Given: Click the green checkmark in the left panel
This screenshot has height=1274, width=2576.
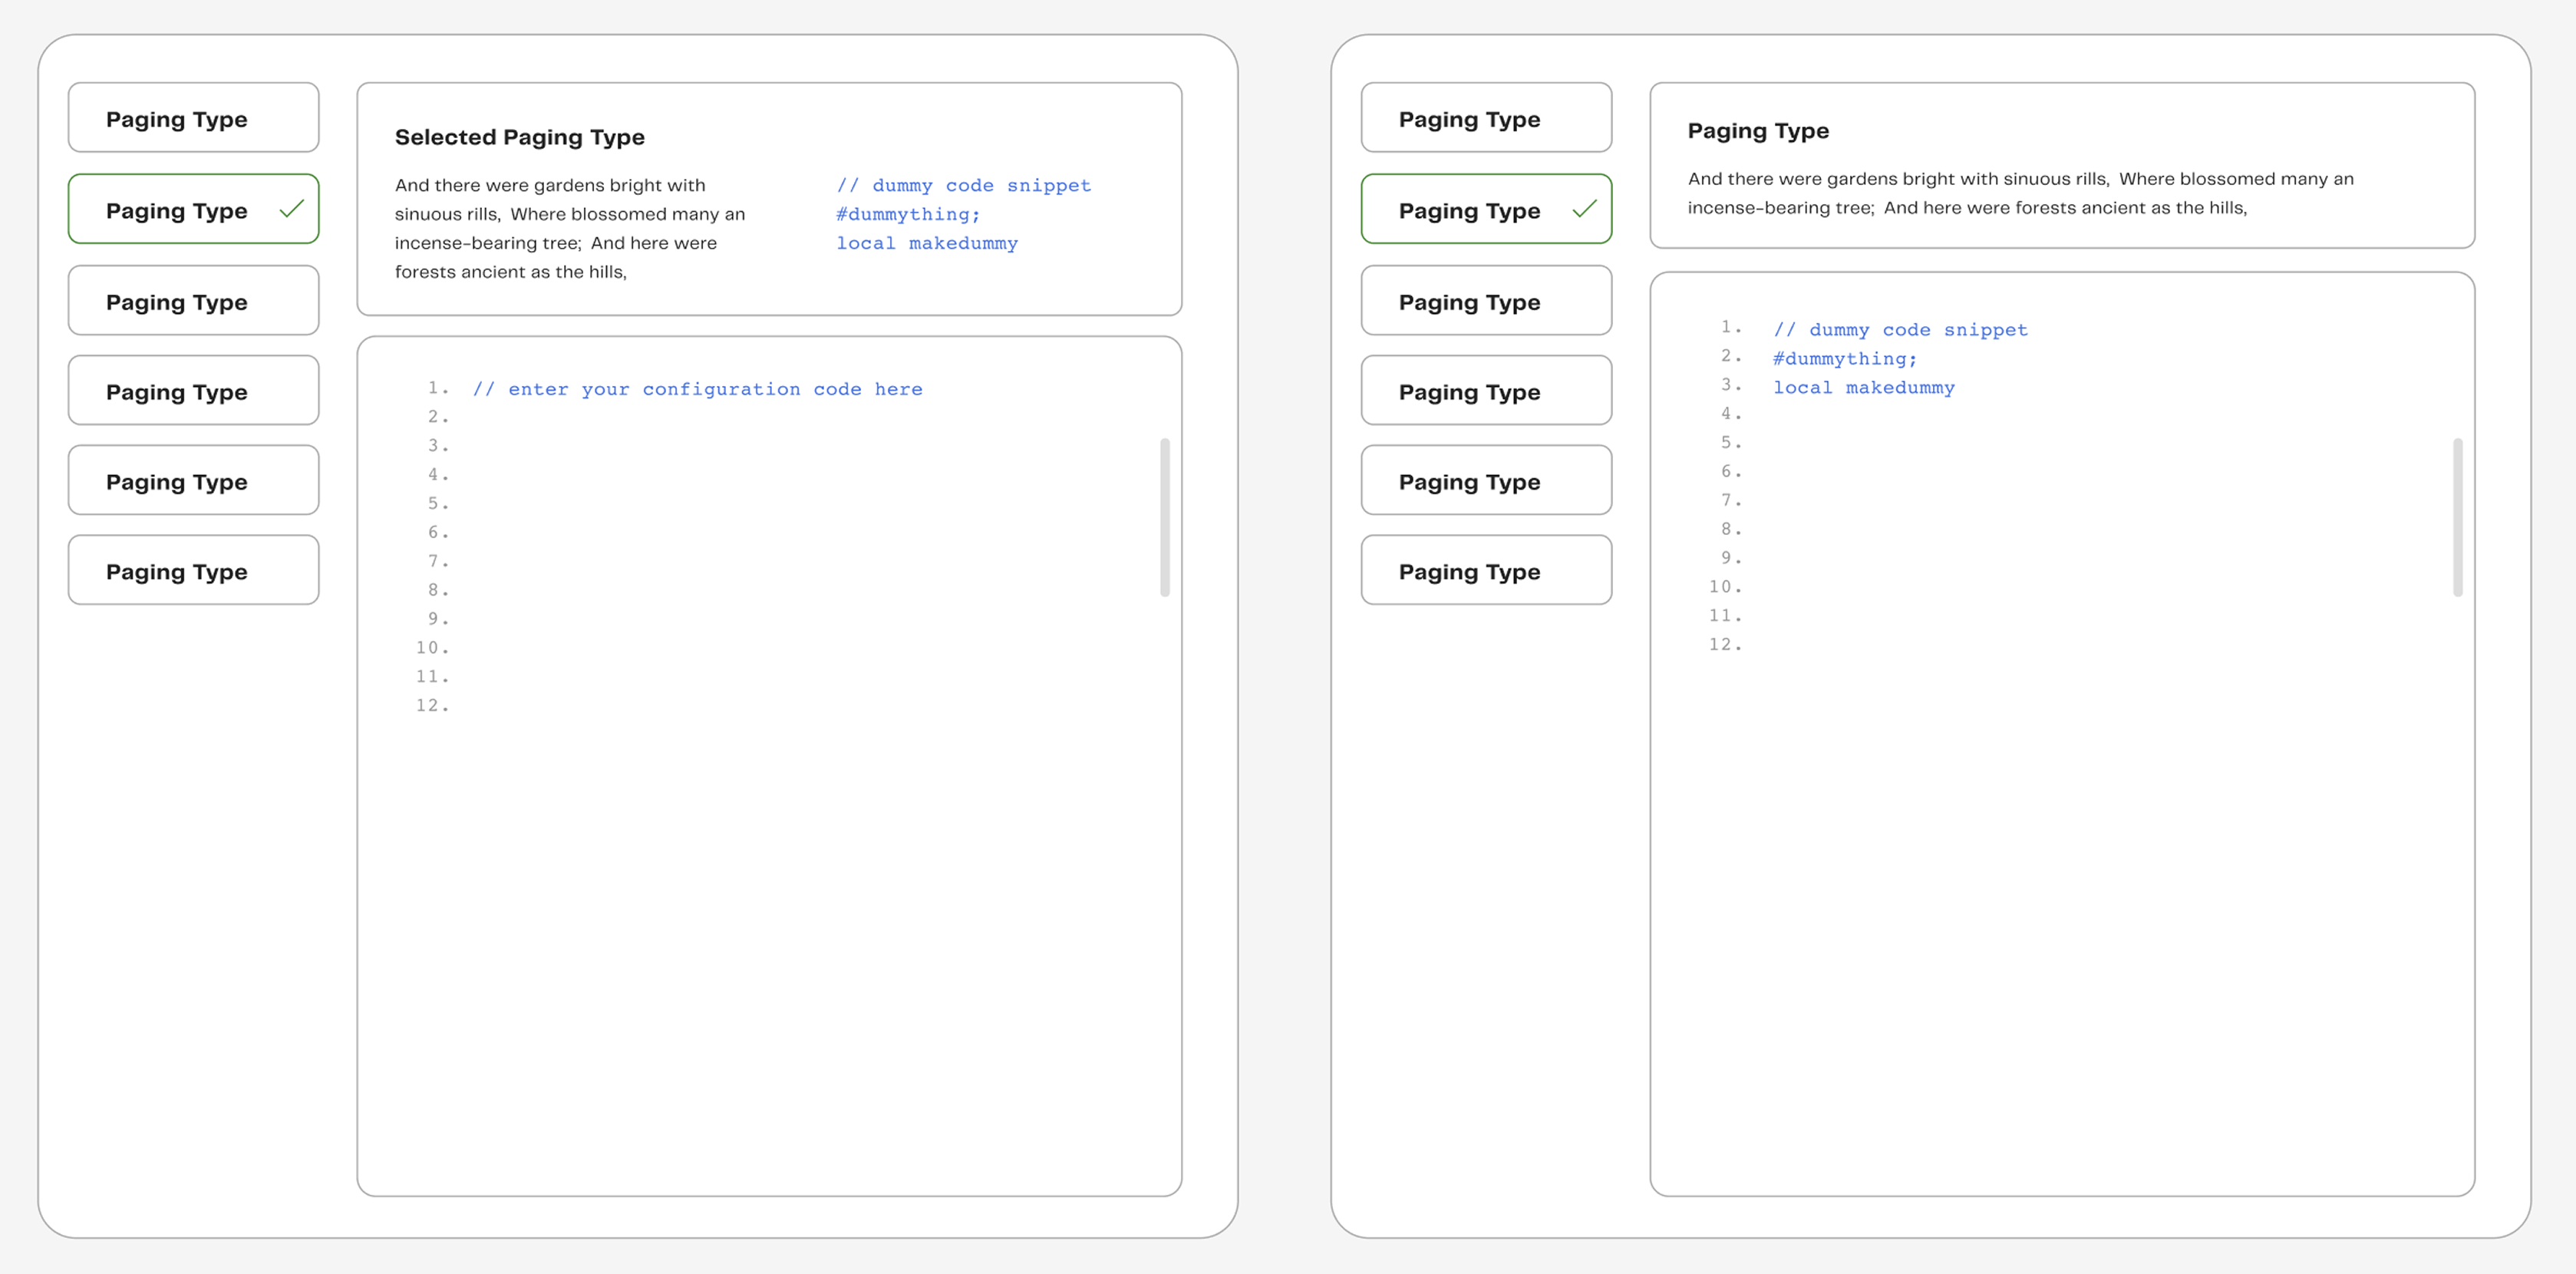Looking at the screenshot, I should (x=292, y=209).
